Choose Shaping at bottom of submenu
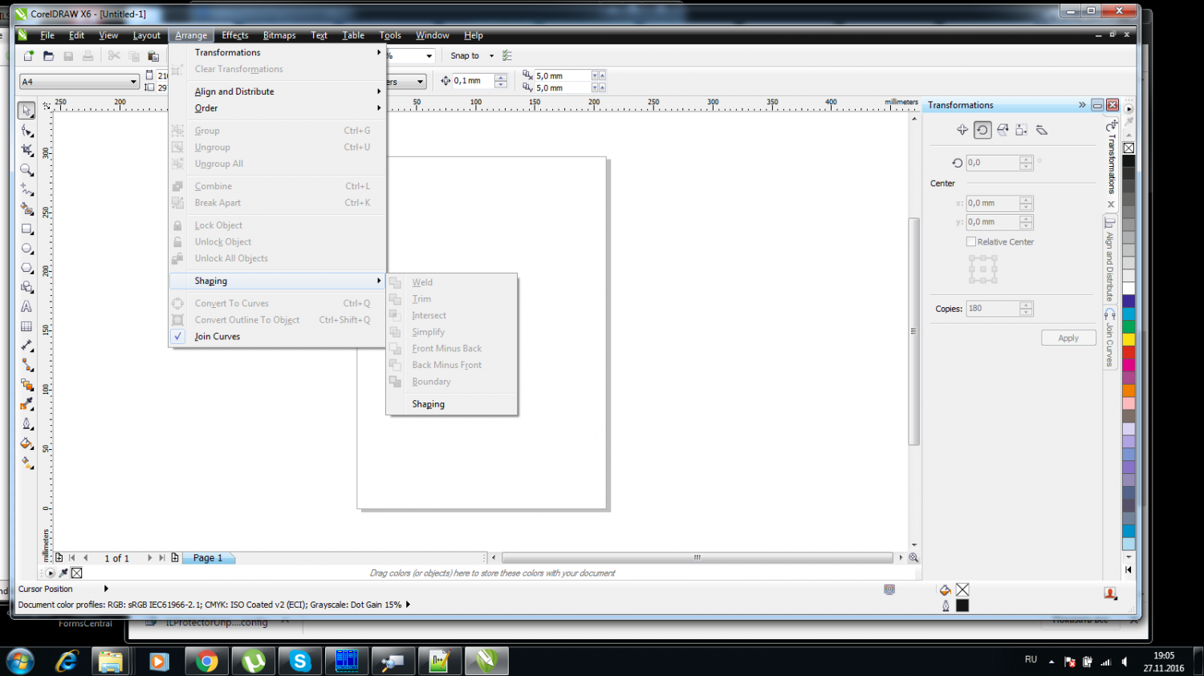 coord(452,404)
